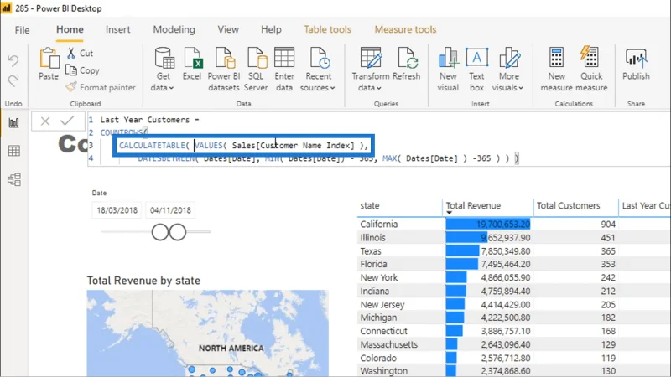Screen dimensions: 671x377
Task: Open the Measure tools tab
Action: (x=405, y=29)
